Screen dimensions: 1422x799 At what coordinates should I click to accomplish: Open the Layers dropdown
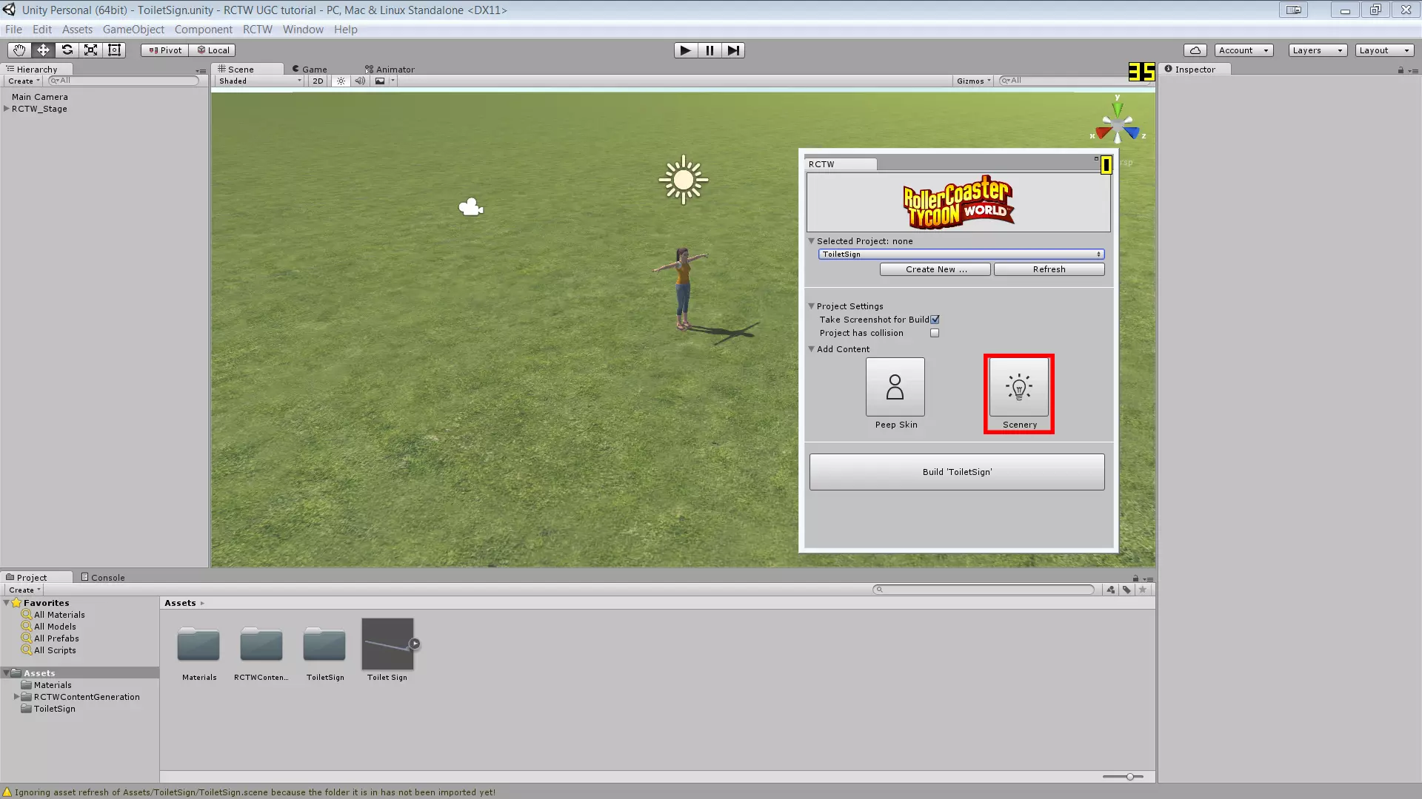pyautogui.click(x=1317, y=50)
